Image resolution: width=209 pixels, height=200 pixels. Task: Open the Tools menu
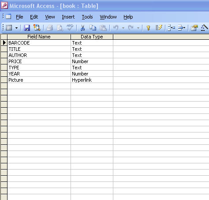[87, 17]
